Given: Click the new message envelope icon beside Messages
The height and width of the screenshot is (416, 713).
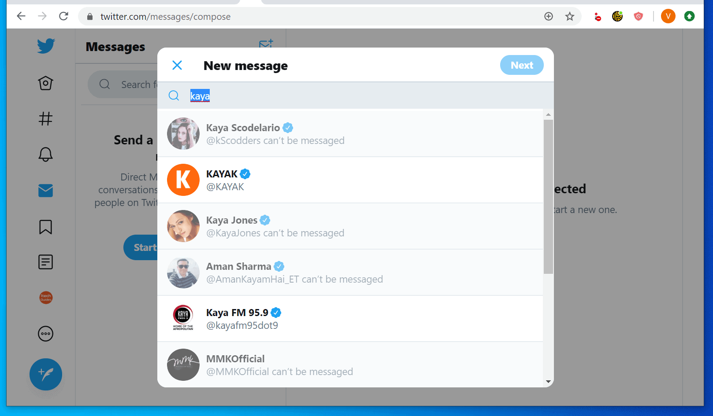Looking at the screenshot, I should pos(266,43).
